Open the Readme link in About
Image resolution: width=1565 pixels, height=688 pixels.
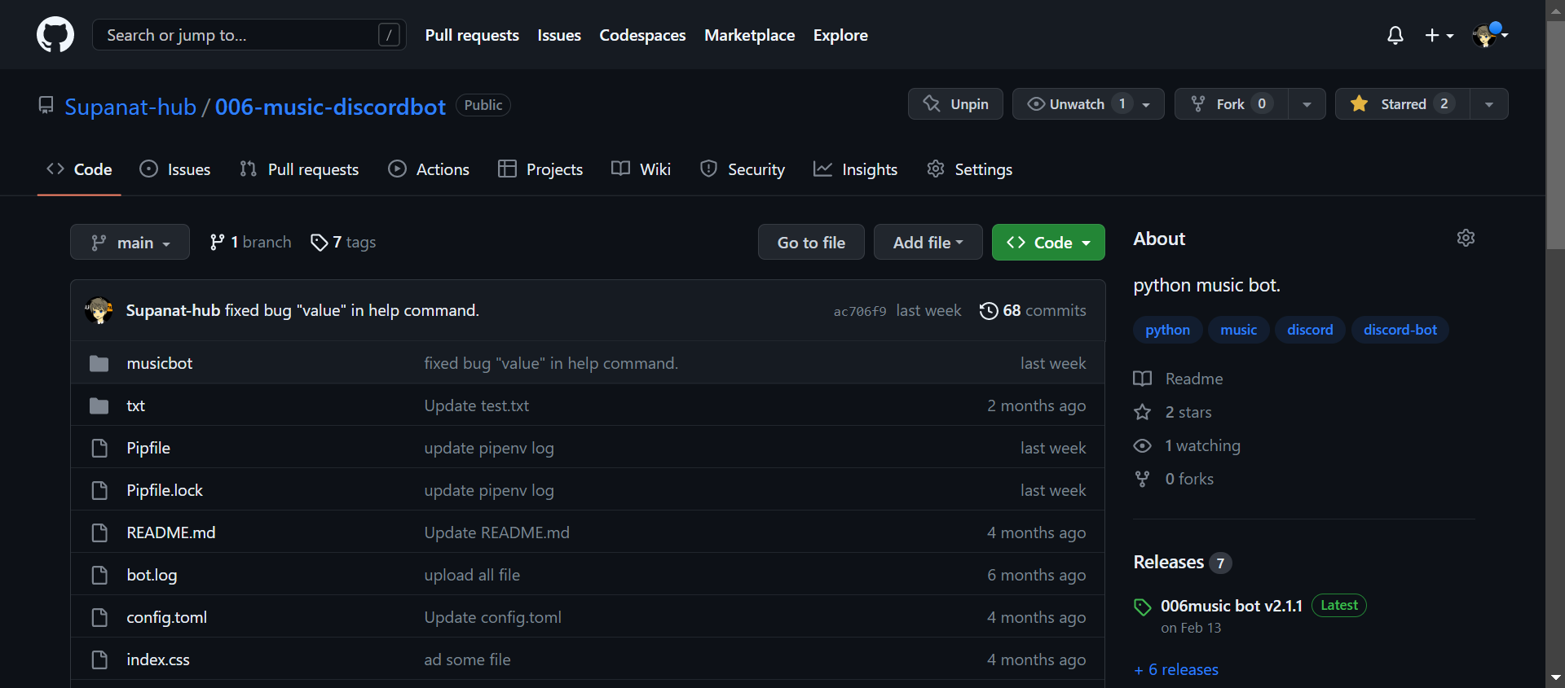click(1179, 379)
